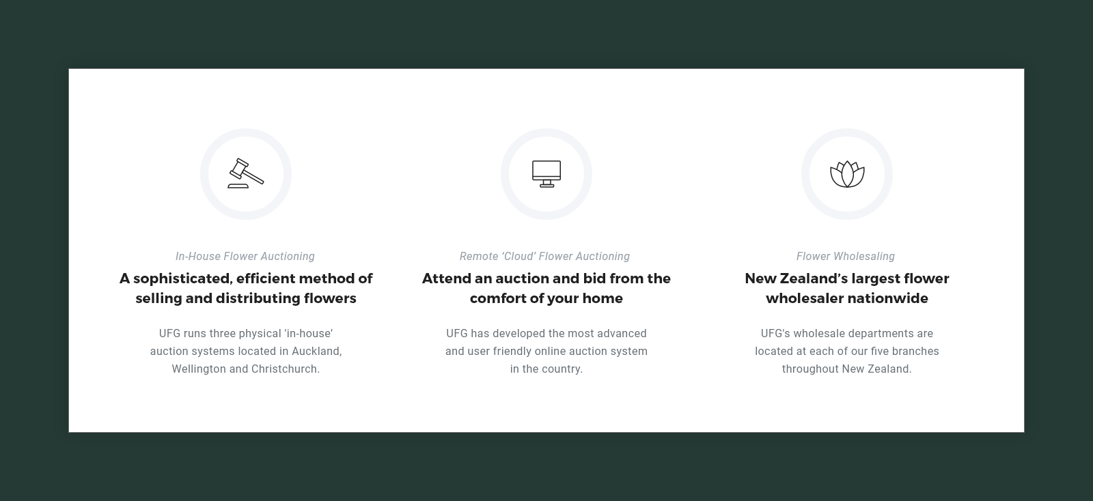Click the word Wellington in the description
This screenshot has height=501, width=1093.
198,369
